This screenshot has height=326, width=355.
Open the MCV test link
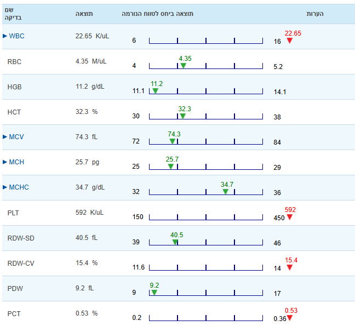pyautogui.click(x=16, y=137)
